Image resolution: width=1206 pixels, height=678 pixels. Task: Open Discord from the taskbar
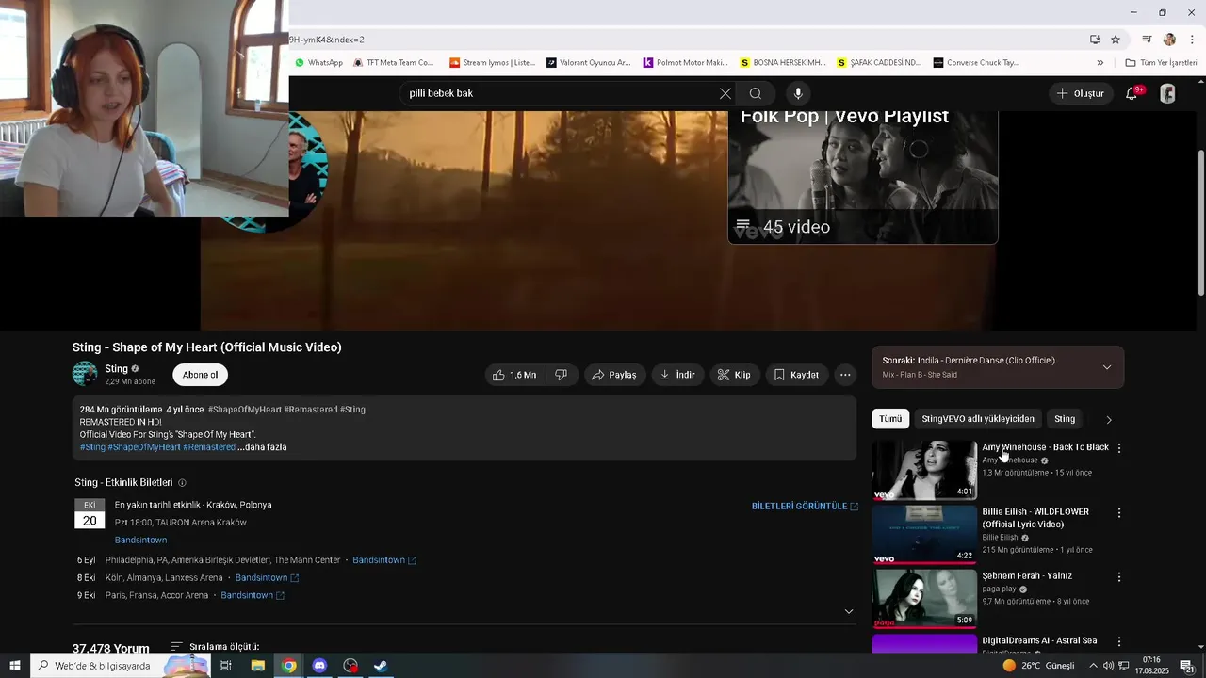point(319,666)
